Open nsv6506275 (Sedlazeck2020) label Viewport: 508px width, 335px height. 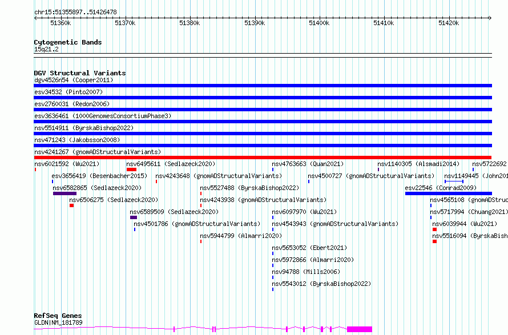(x=114, y=200)
